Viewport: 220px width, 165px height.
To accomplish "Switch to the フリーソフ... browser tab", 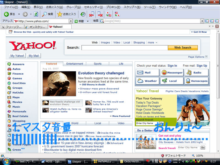I will click(x=12, y=27).
